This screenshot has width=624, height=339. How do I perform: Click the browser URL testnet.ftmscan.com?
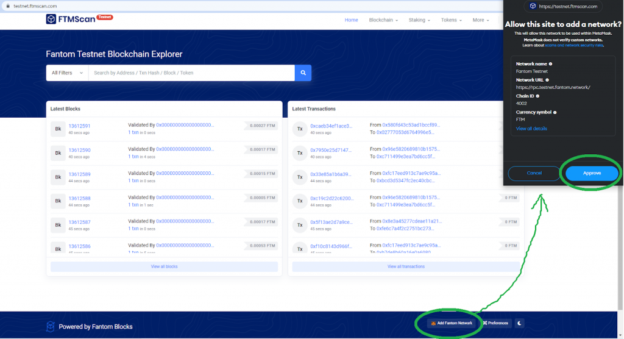pyautogui.click(x=35, y=6)
